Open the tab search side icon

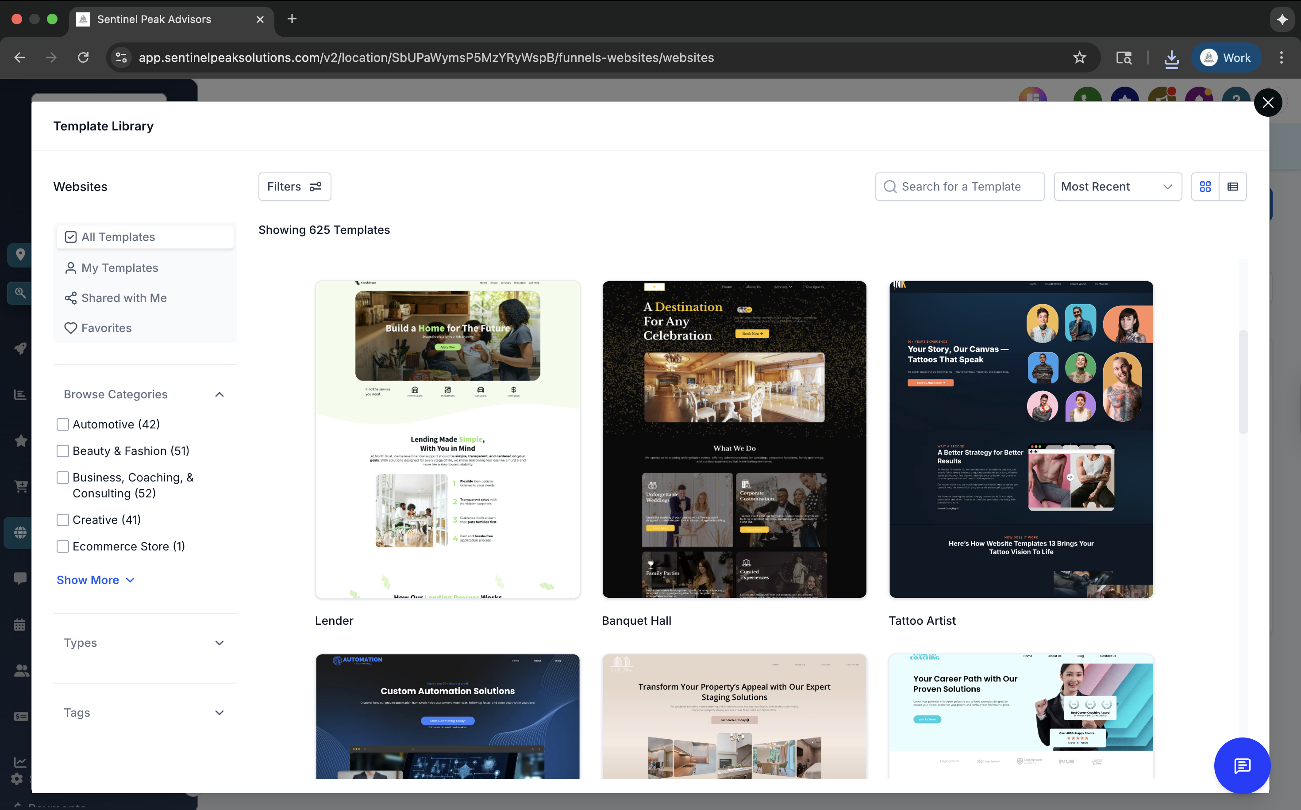pyautogui.click(x=1124, y=57)
